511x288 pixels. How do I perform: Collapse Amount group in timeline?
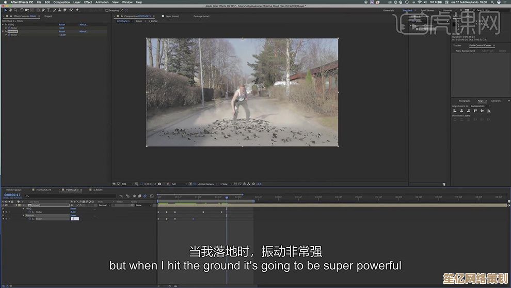click(x=23, y=216)
